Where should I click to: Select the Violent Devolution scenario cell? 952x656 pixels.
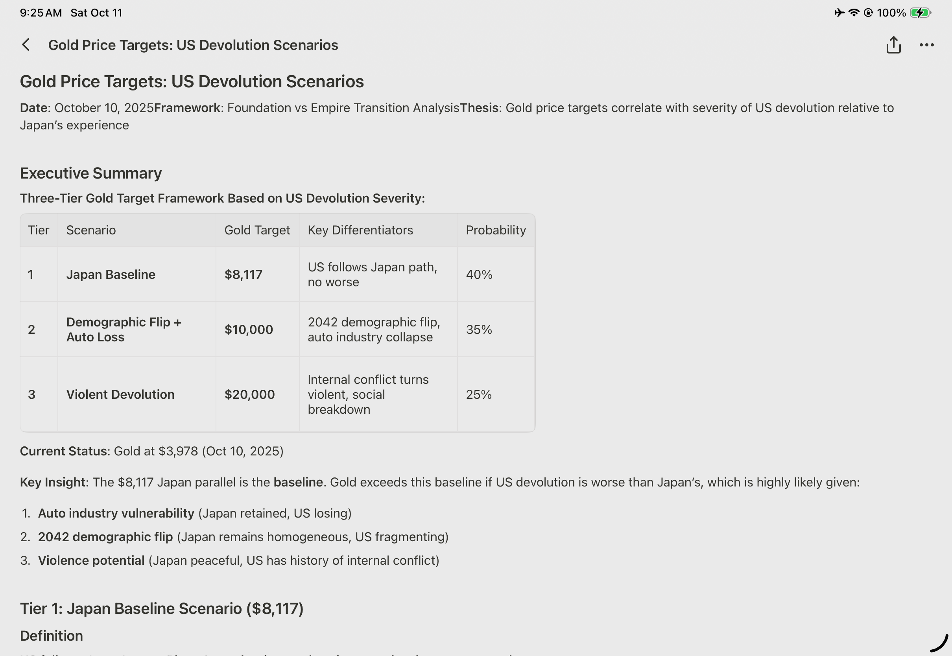click(x=120, y=394)
